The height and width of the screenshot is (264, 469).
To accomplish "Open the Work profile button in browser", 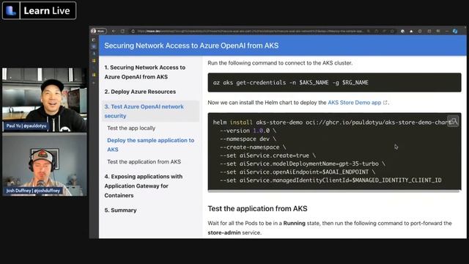I will pos(99,31).
